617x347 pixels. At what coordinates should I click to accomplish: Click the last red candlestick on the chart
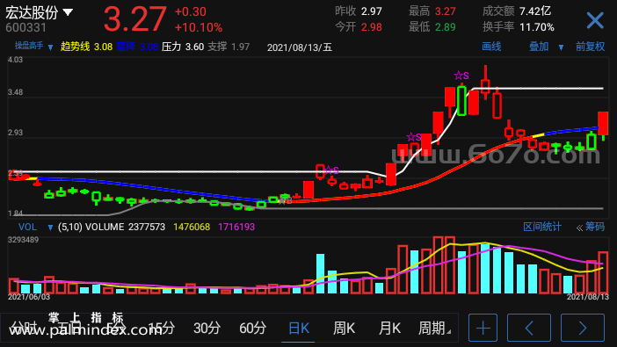[x=603, y=123]
